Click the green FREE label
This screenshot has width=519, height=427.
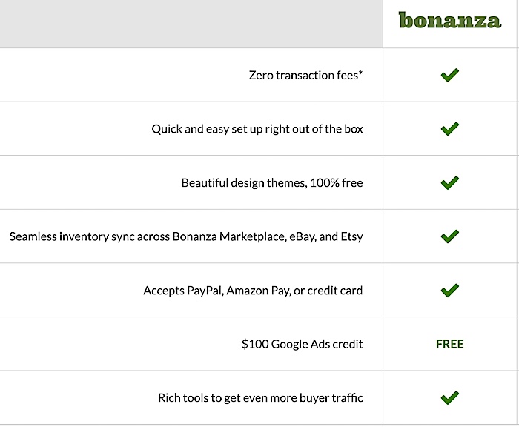450,344
